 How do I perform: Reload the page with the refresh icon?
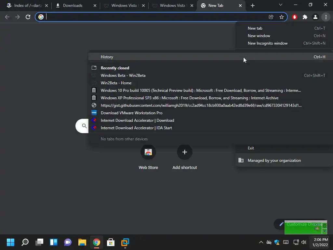pos(28,17)
